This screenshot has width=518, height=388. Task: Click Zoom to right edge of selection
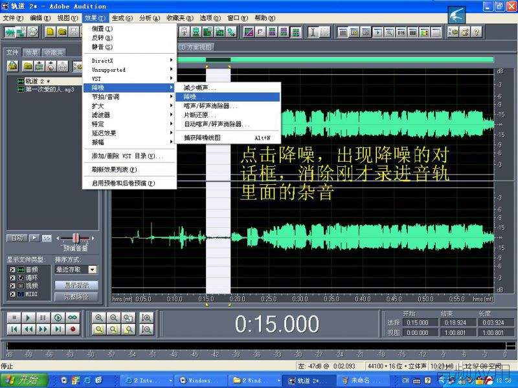coord(128,329)
